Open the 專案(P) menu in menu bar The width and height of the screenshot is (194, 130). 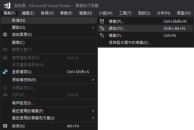66,13
